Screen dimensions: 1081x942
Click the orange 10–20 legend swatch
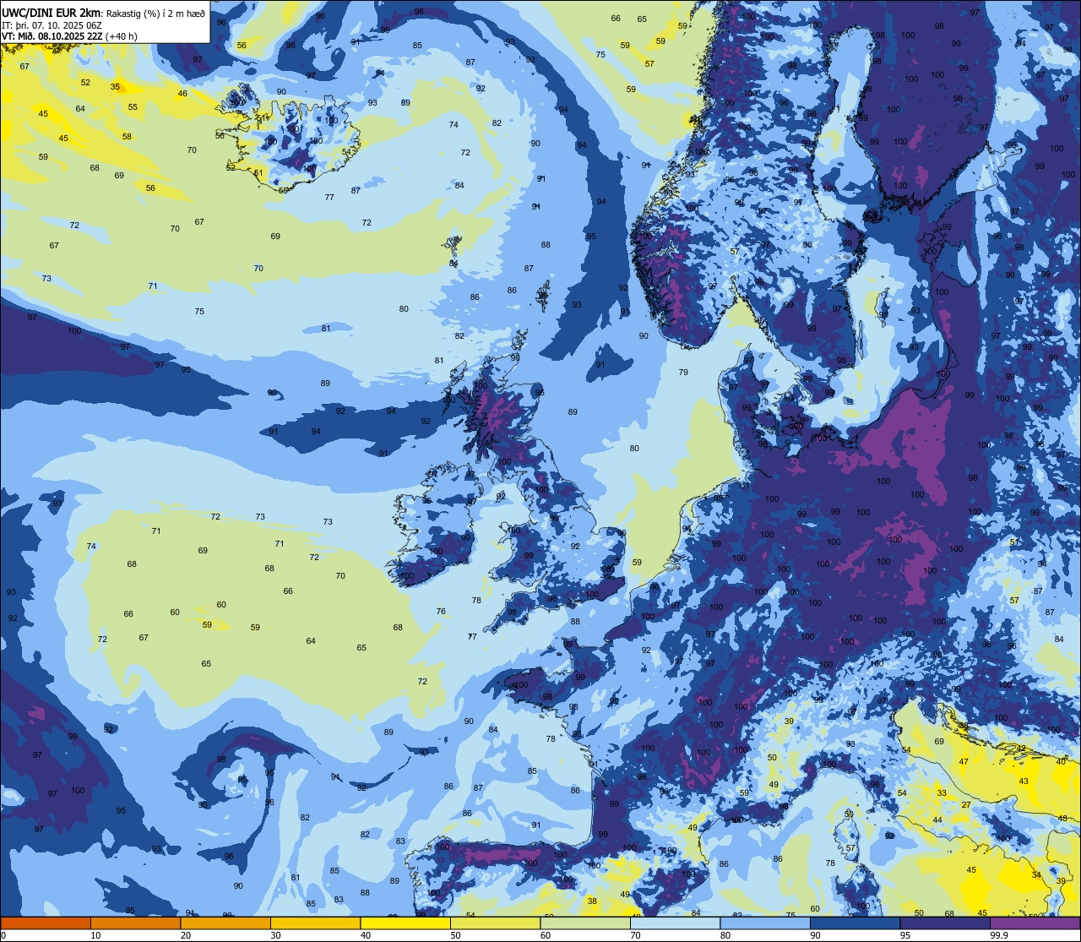point(135,923)
